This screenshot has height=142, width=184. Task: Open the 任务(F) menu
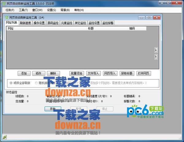coord(10,10)
